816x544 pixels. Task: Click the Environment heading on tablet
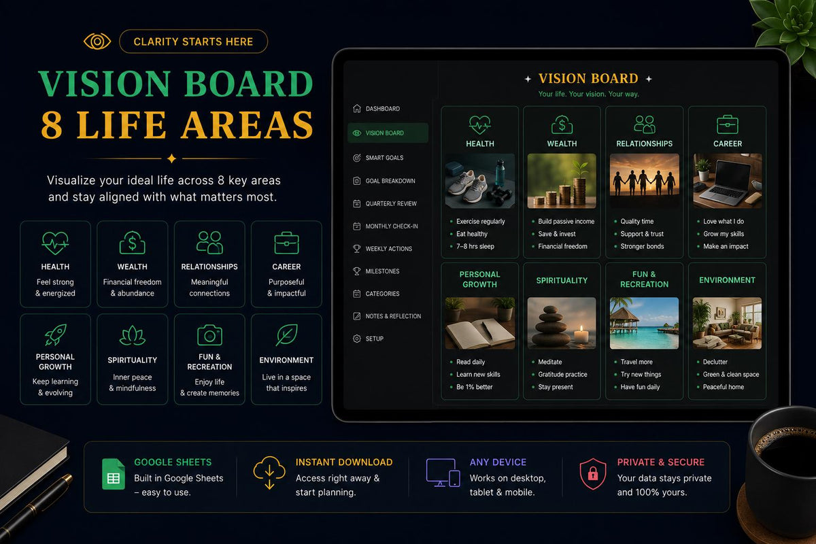728,280
